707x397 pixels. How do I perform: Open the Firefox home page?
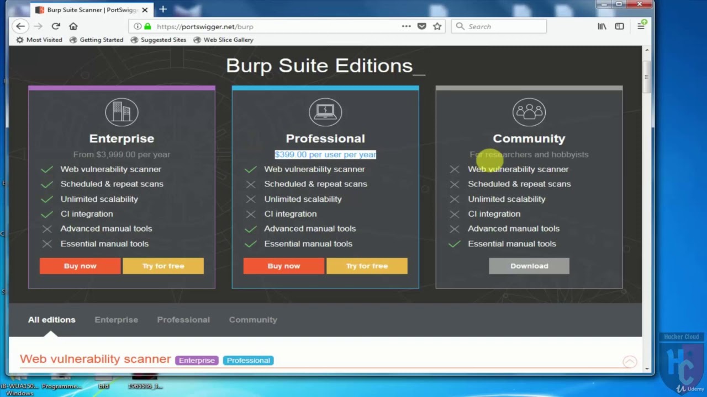[73, 26]
